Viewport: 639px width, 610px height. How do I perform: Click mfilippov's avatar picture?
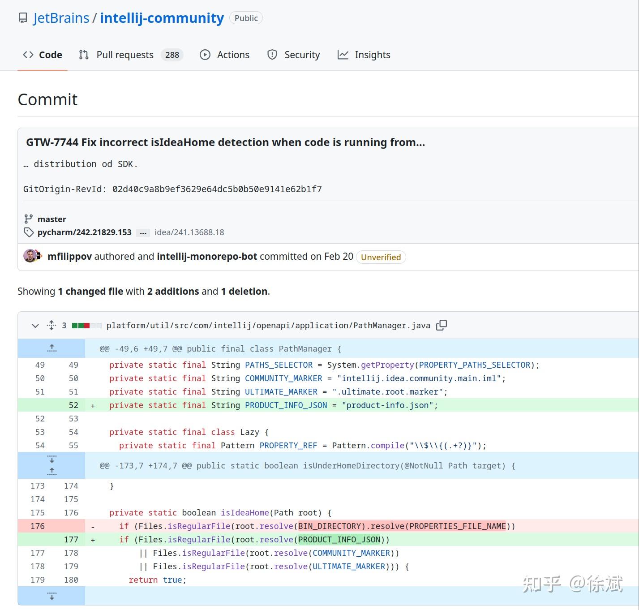[x=31, y=256]
